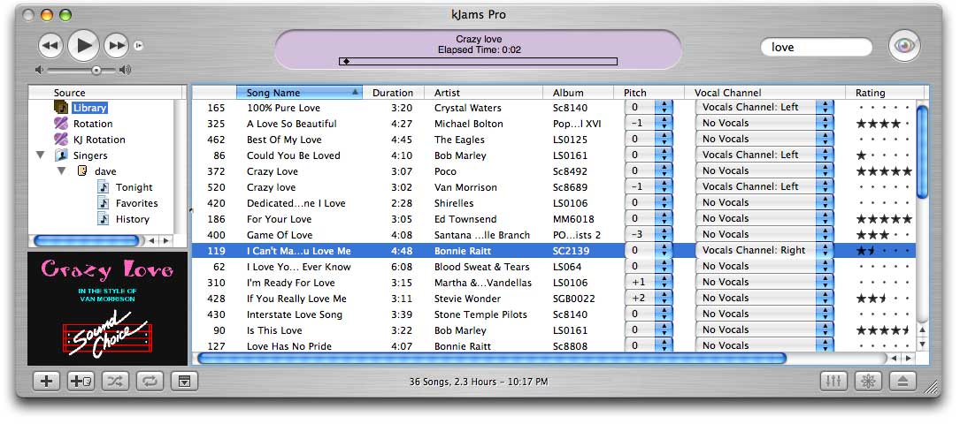Sort by the Album column header

(x=578, y=92)
